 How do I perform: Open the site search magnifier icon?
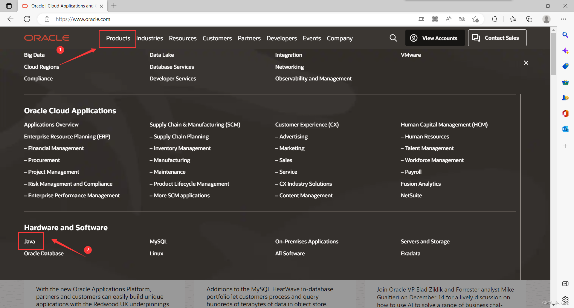point(393,38)
